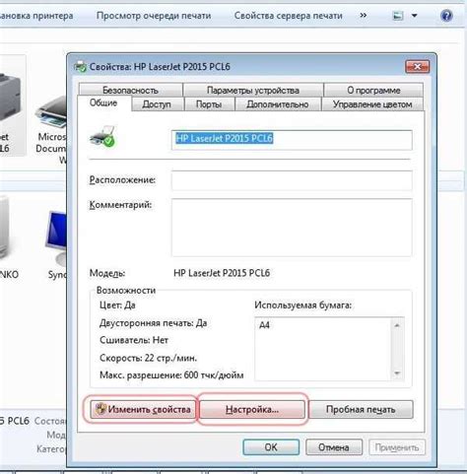Screen dimensions: 467x474
Task: Open 'Свойства сервера печати' toolbar command
Action: click(x=288, y=16)
